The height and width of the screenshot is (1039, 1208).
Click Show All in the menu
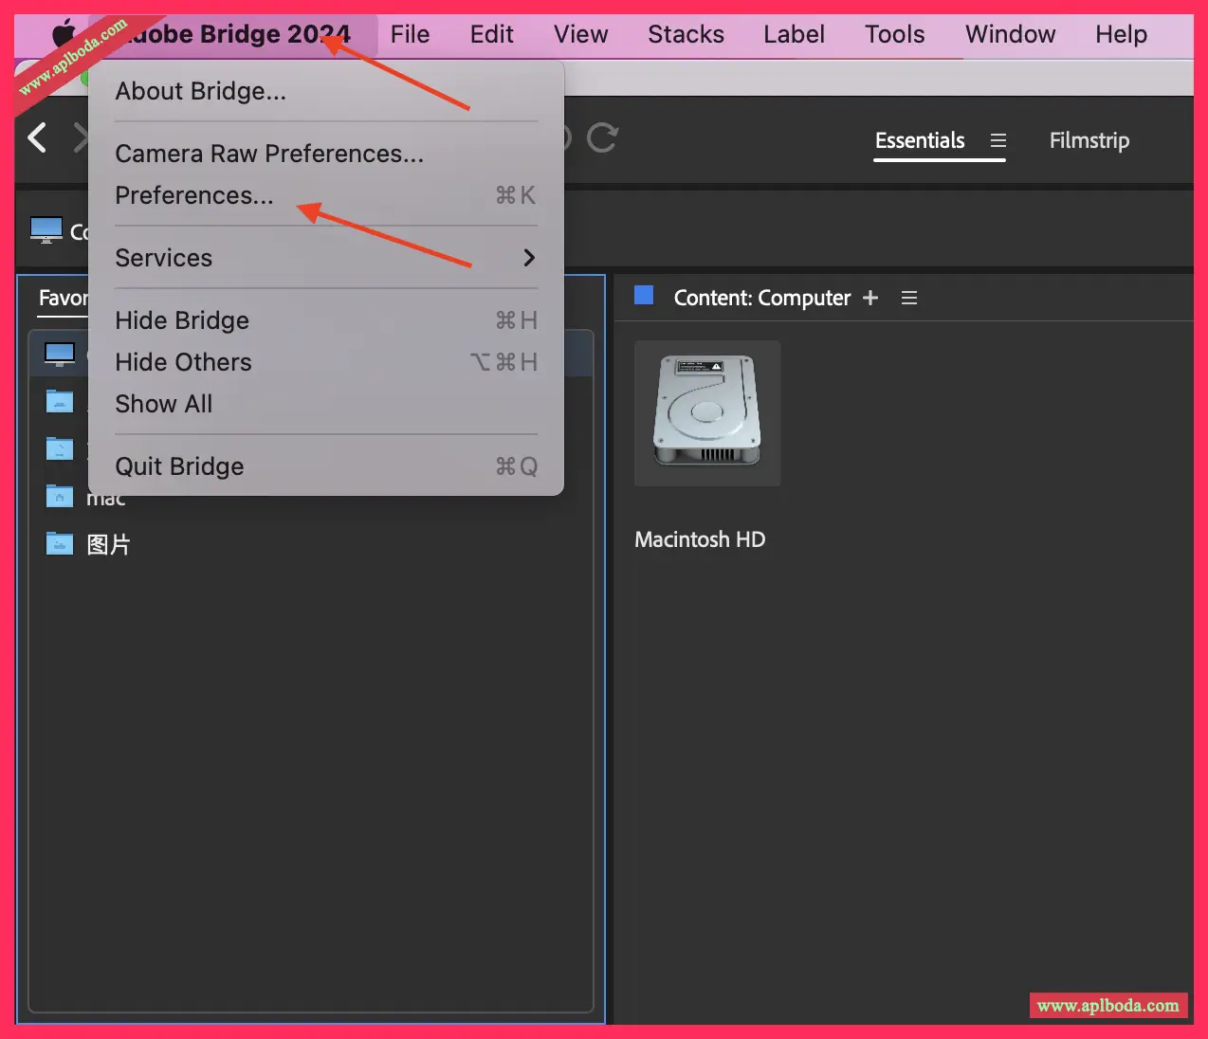click(x=162, y=404)
